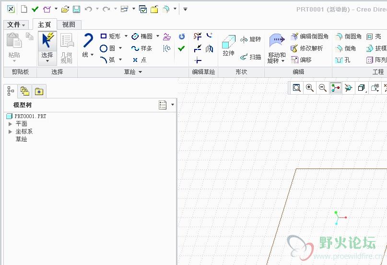The image size is (387, 265).
Task: Click the 偏移 (Offset) tool
Action: pyautogui.click(x=301, y=60)
